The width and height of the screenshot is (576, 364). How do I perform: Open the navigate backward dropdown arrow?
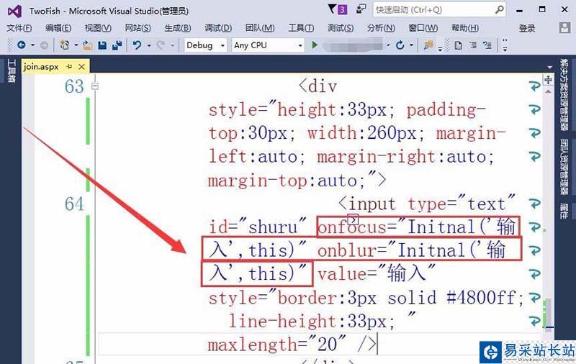[32, 45]
